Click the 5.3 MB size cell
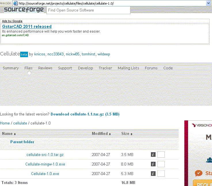The width and height of the screenshot is (212, 186). [127, 174]
